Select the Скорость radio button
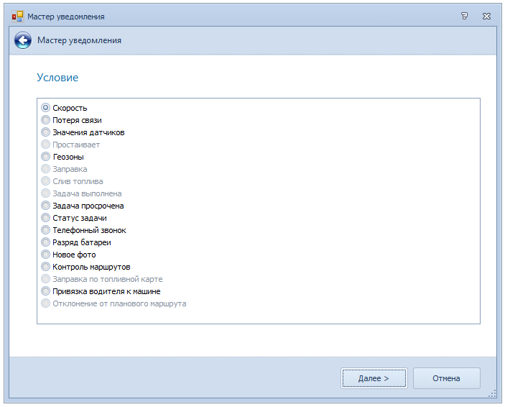 pos(46,108)
